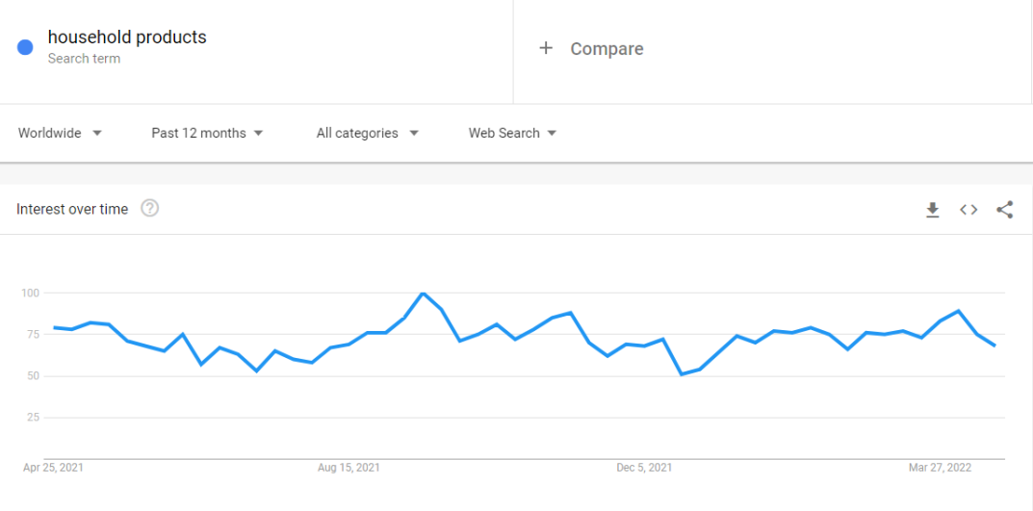Download the Interest over time CSV
Screen dimensions: 1033x511
[932, 210]
